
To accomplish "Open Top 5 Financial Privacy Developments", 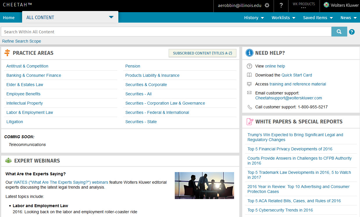I will pos(290,149).
